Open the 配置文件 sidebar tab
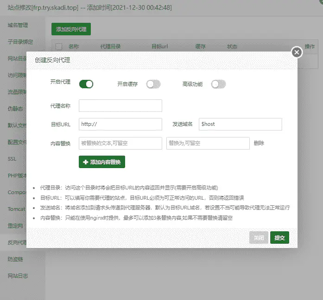 pos(17,142)
